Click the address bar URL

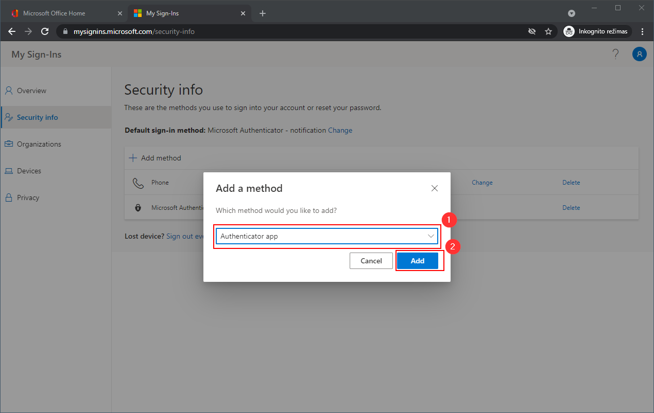point(134,31)
